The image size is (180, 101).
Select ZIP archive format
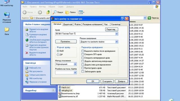[58, 55]
